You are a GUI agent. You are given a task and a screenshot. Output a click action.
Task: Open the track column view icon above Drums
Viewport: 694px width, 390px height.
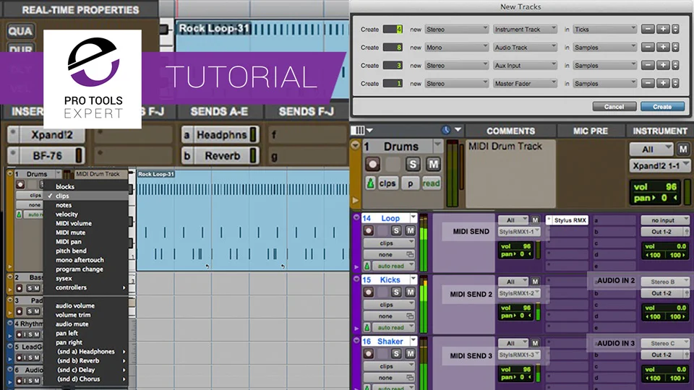(362, 131)
